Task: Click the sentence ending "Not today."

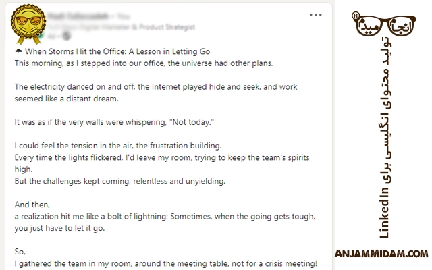Action: (x=114, y=122)
